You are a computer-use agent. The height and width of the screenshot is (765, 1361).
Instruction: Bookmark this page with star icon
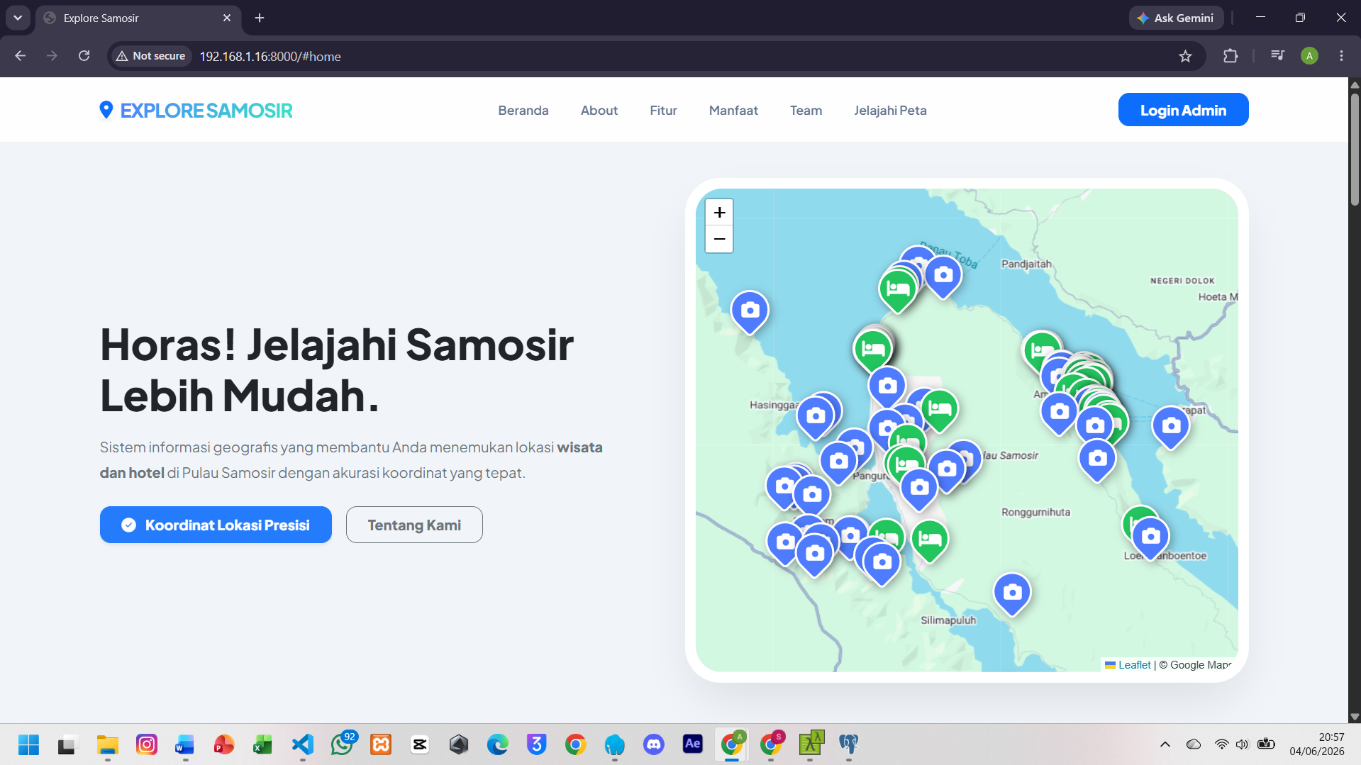tap(1185, 56)
